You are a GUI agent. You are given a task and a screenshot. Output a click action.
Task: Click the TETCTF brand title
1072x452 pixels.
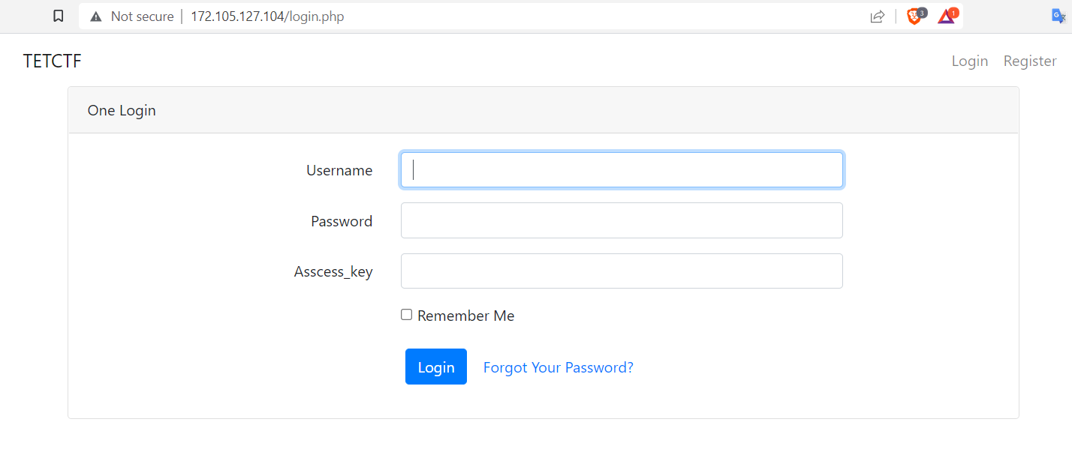[53, 61]
